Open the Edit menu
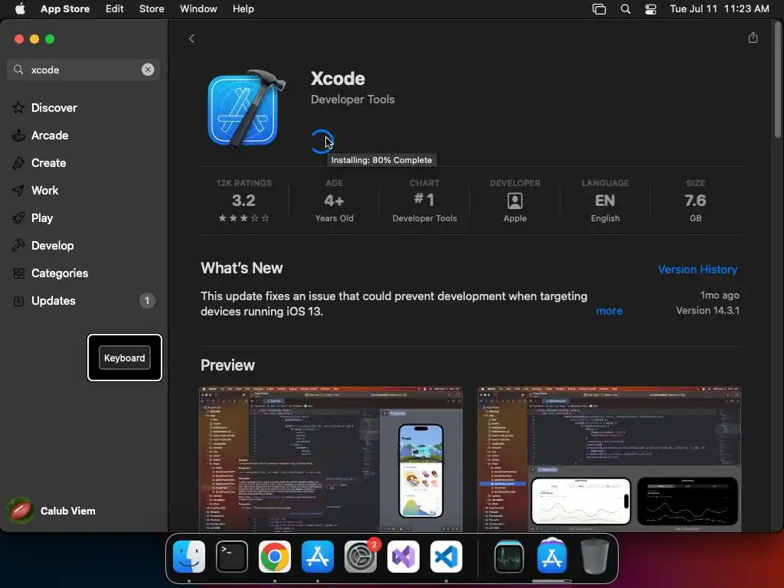The image size is (784, 588). tap(114, 8)
